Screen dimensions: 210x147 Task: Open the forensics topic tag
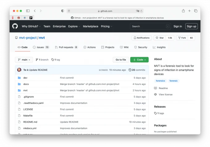tap(160, 81)
